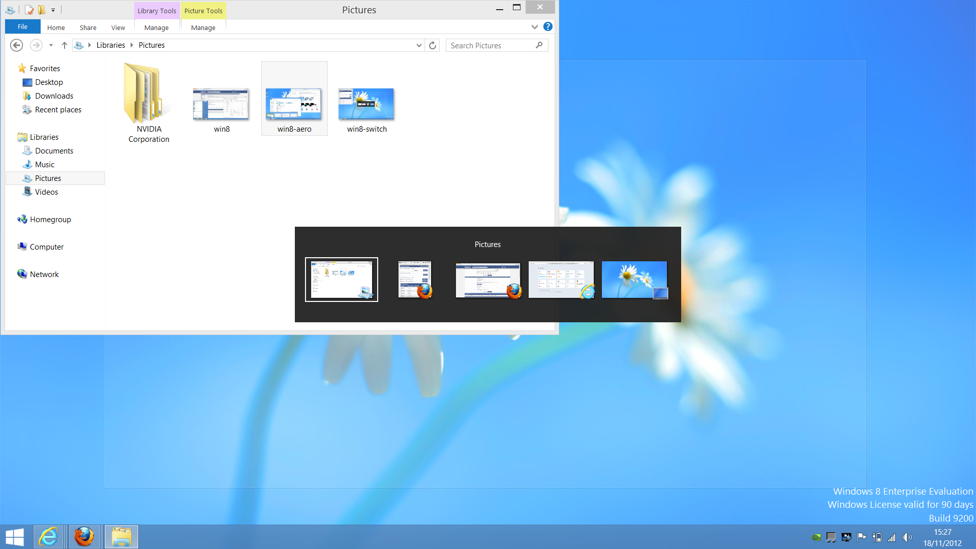Select Pictures library in the sidebar
The height and width of the screenshot is (549, 976).
click(55, 178)
